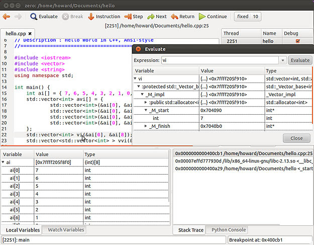This screenshot has height=245, width=314.
Task: Toggle Debug checkbox for thread 2251
Action: [x=297, y=41]
